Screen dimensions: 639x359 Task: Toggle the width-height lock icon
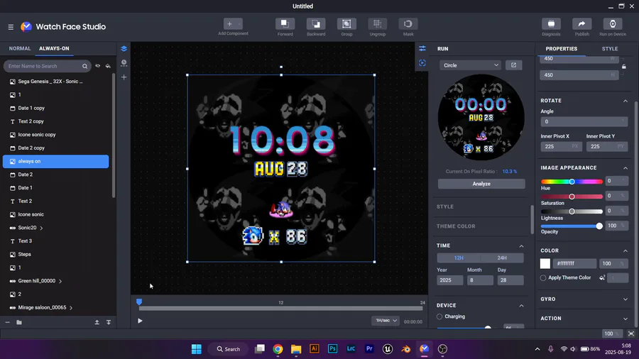tap(623, 67)
